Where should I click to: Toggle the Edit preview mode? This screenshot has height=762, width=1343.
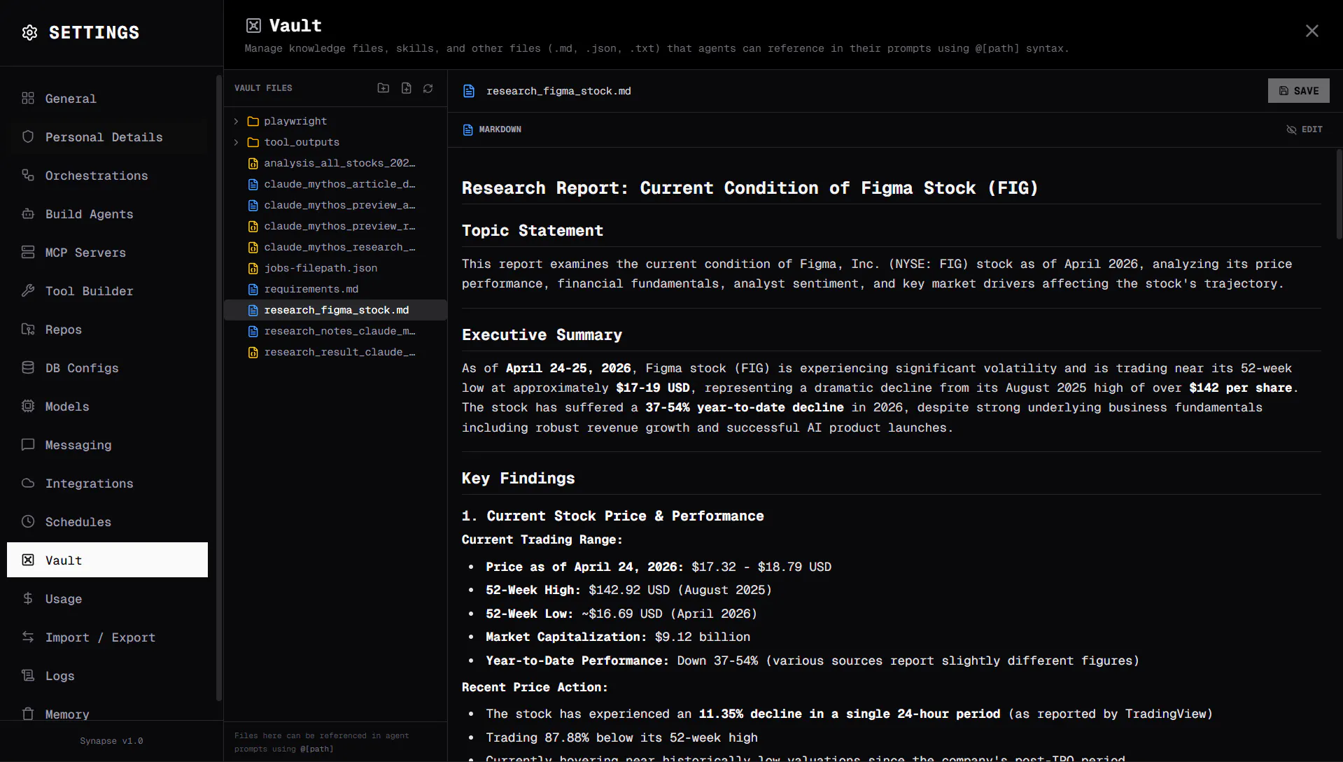click(1305, 129)
